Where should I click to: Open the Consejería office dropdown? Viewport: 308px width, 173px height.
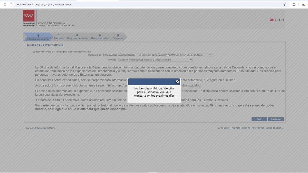click(x=175, y=55)
